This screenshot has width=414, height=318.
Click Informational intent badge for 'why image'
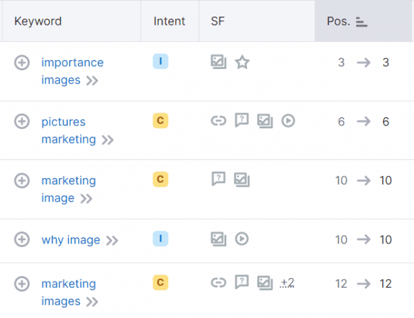click(161, 239)
